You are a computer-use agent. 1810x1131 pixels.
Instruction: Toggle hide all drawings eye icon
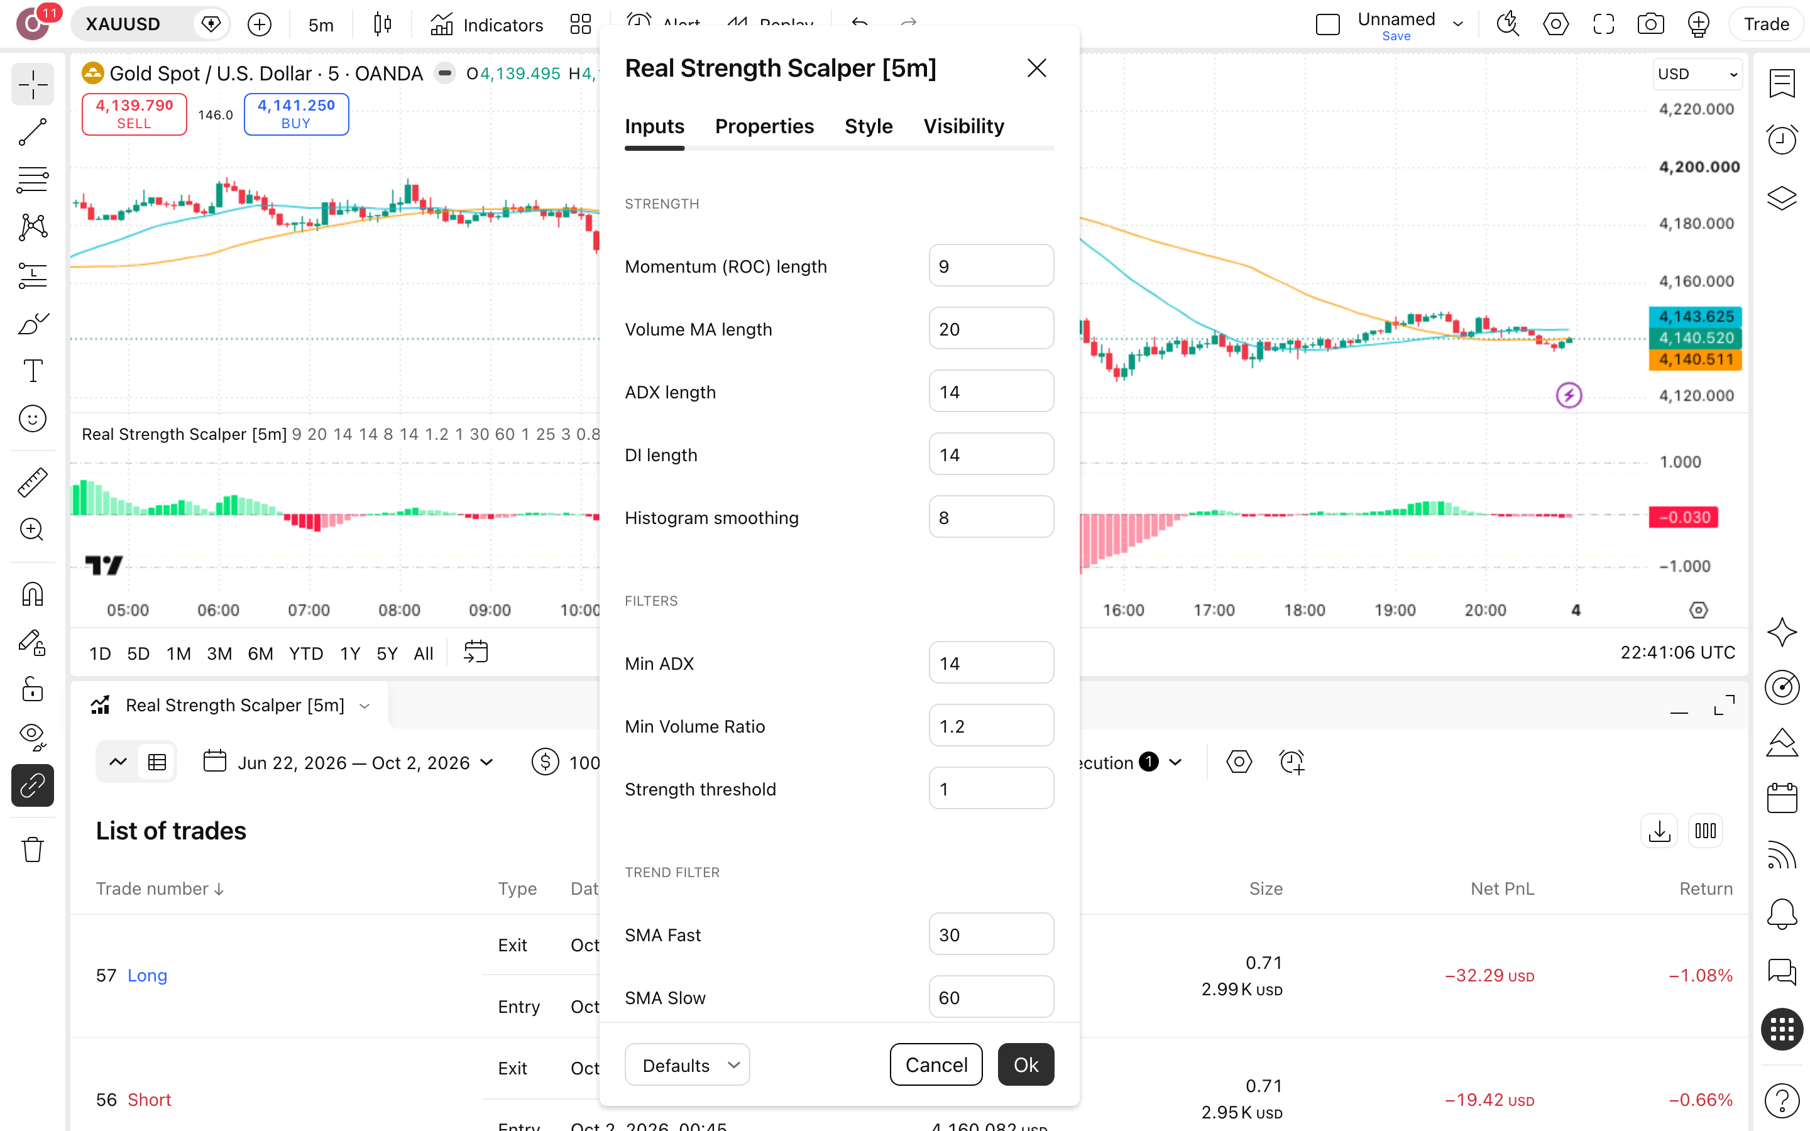click(x=32, y=737)
